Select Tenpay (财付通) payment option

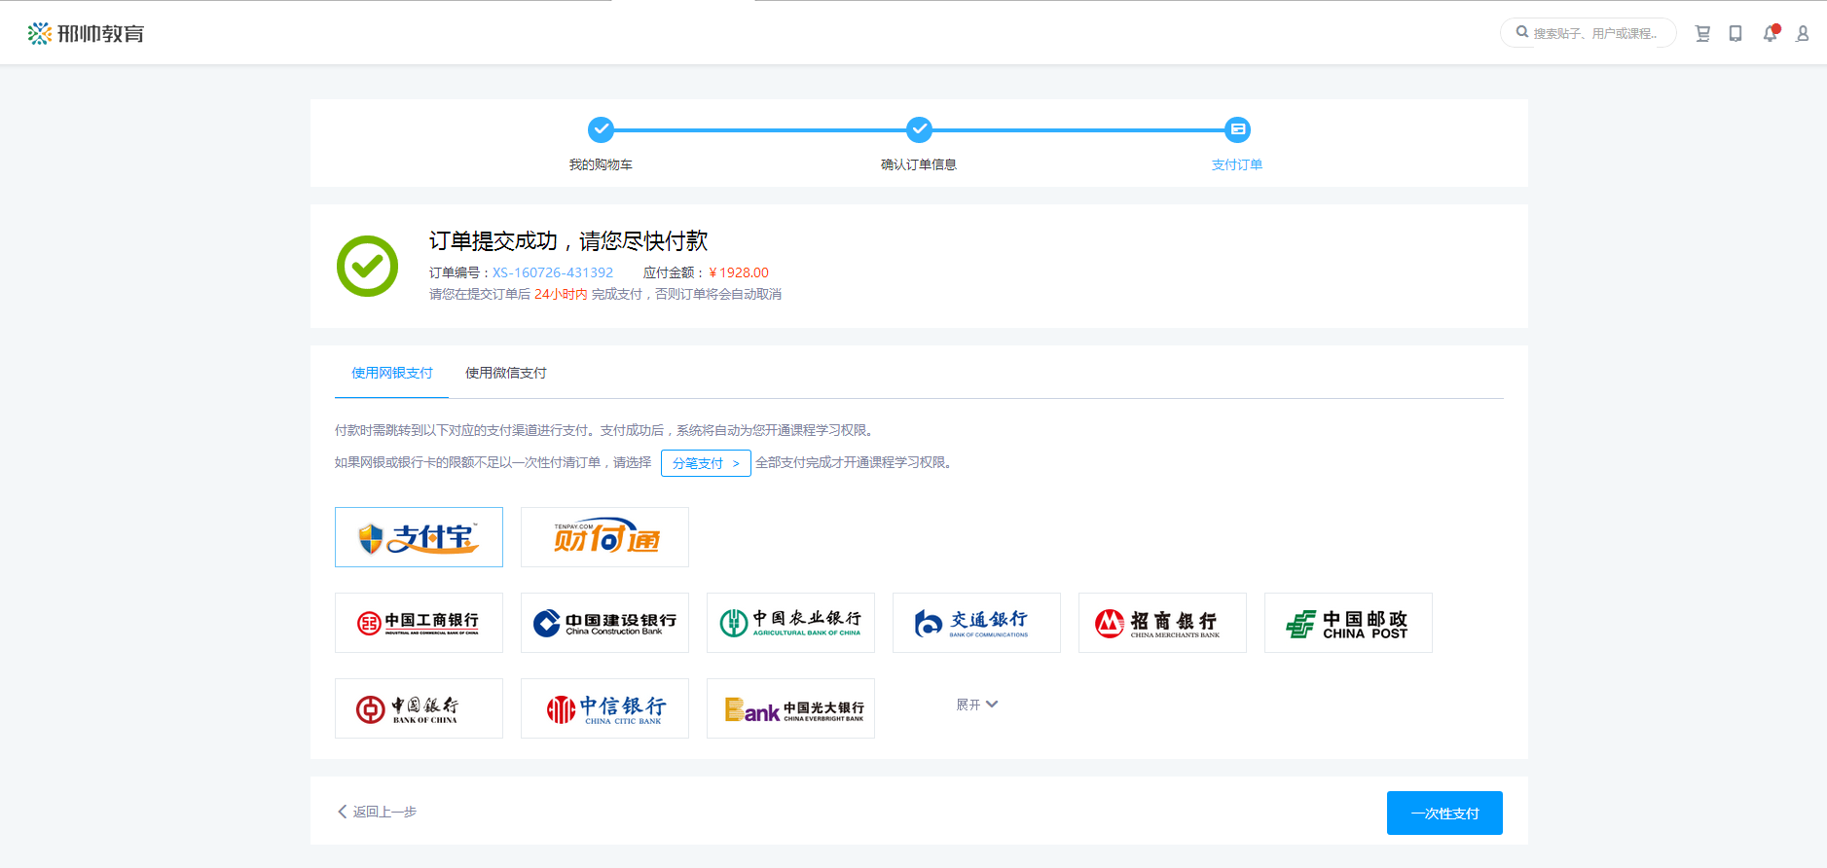(x=604, y=537)
